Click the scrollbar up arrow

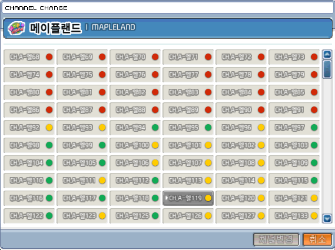coord(327,55)
